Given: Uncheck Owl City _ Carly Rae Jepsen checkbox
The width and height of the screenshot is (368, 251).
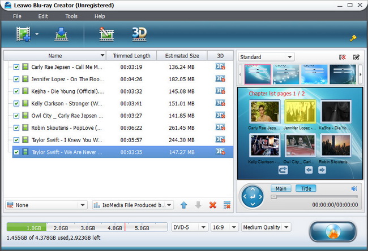Looking at the screenshot, I should (16, 116).
